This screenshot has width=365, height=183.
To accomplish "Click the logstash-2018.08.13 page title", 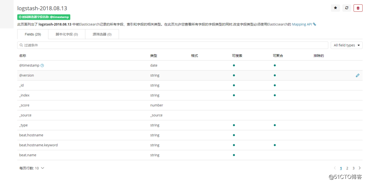I will coord(42,8).
